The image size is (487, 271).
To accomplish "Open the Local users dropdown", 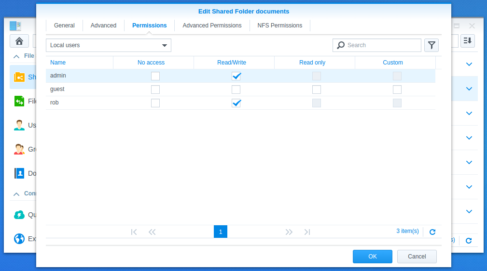I will [x=109, y=45].
